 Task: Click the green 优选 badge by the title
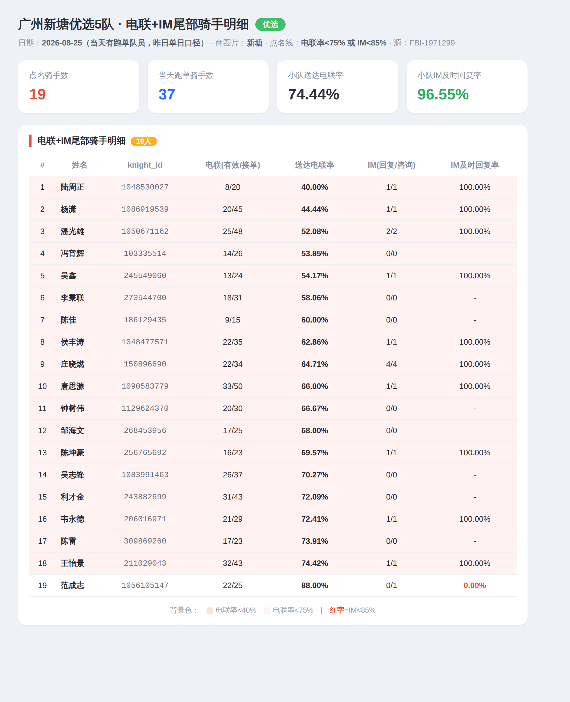pyautogui.click(x=270, y=24)
